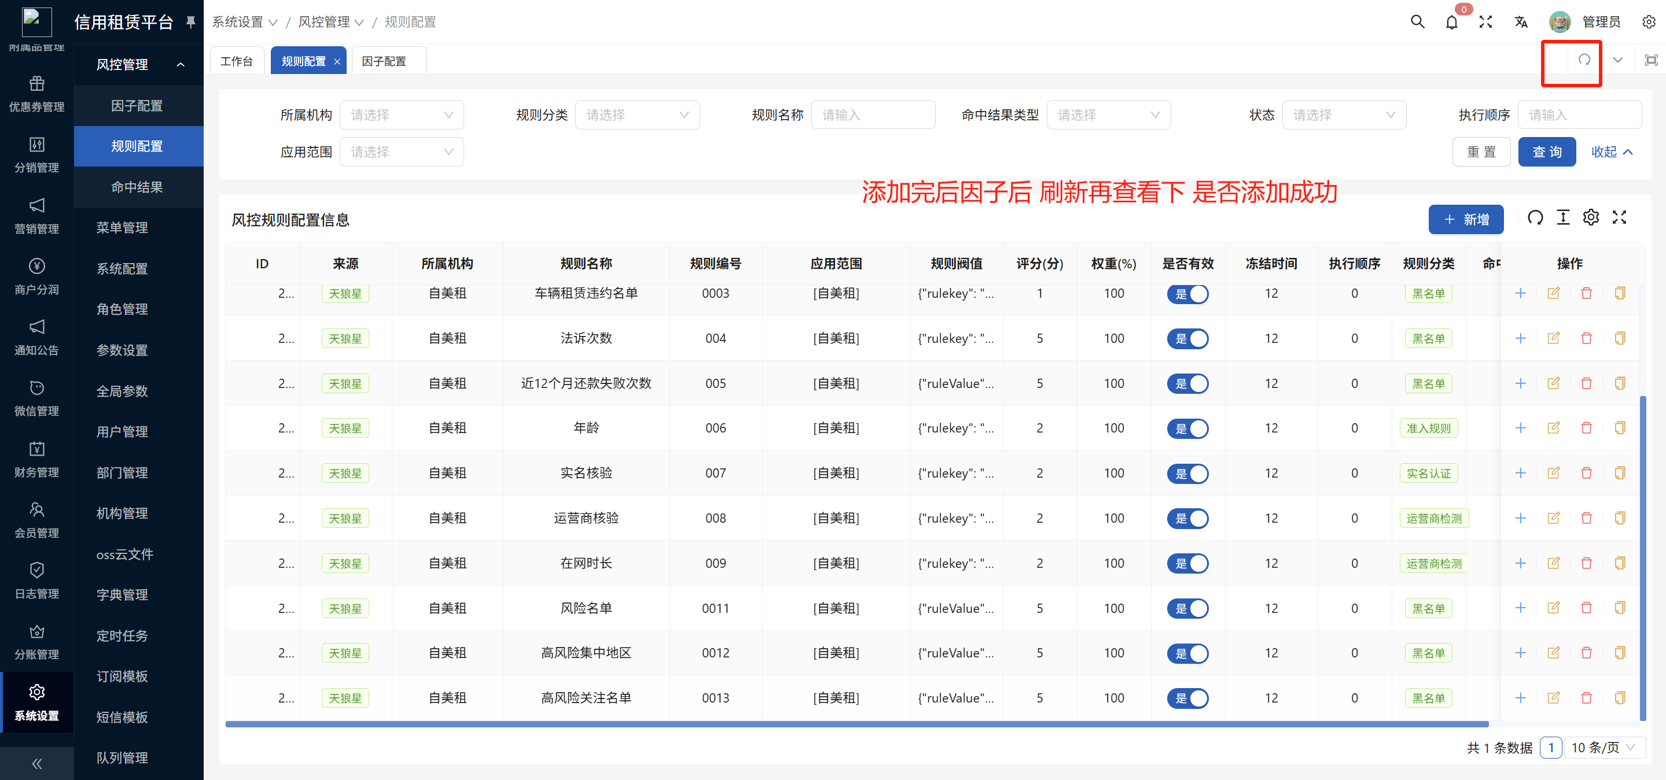
Task: Edit the 法诉次数 rule
Action: (1554, 338)
